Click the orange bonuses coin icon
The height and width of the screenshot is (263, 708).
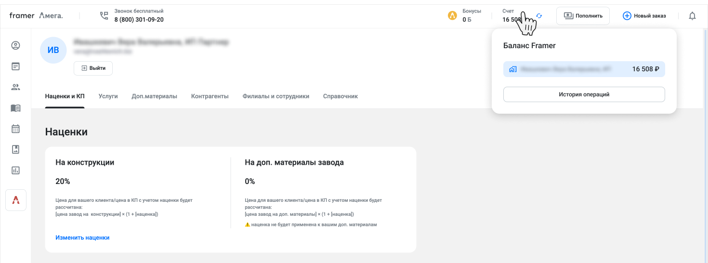pos(452,16)
